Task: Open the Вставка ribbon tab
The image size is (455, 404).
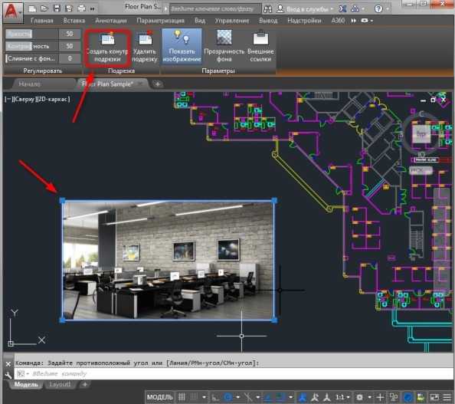Action: (x=74, y=21)
